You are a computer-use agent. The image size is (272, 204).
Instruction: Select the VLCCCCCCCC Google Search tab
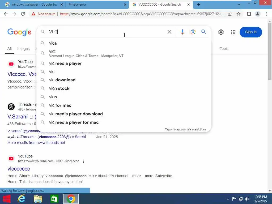159,5
